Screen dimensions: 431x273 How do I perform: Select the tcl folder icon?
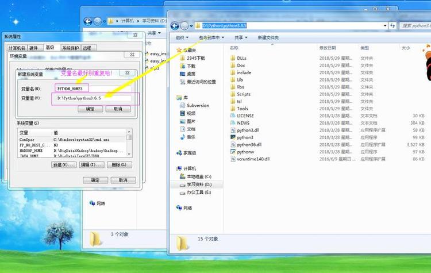coord(233,101)
